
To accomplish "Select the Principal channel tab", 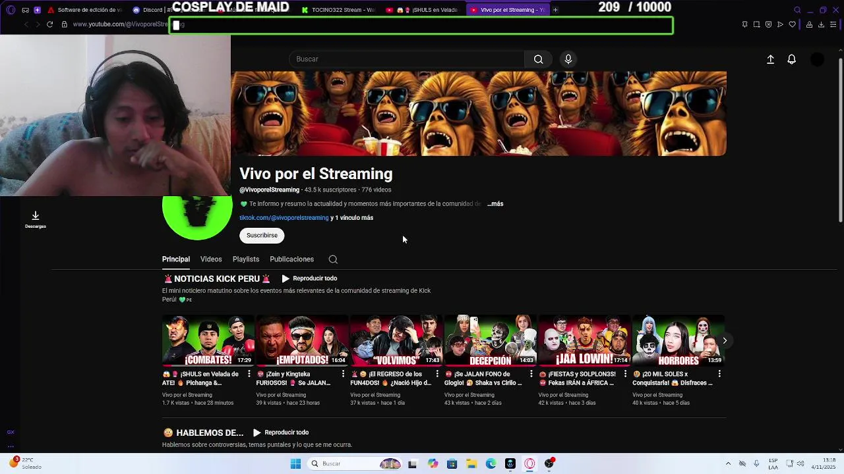I will (176, 259).
